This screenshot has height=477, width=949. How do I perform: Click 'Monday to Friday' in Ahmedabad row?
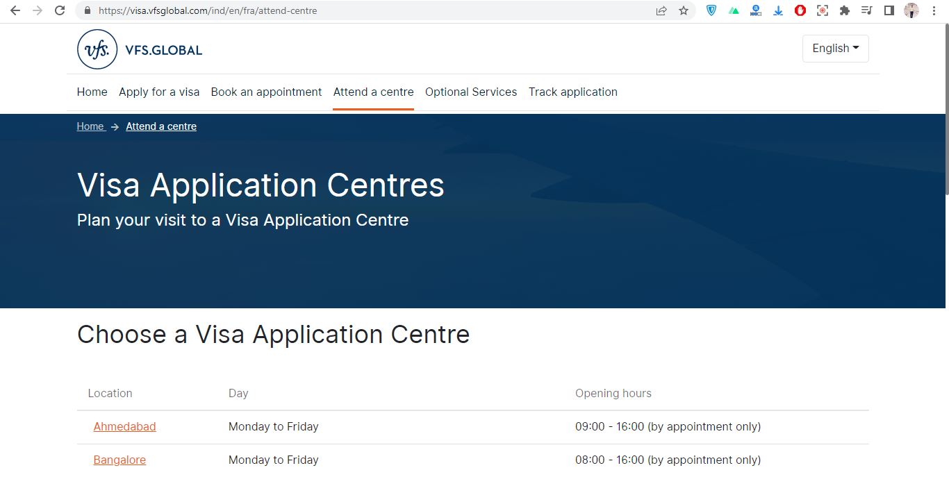274,426
